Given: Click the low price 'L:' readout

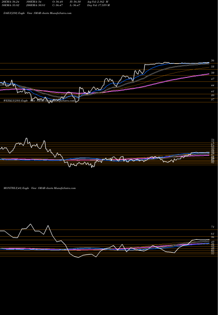Looking at the screenshot, I should tap(75, 5).
